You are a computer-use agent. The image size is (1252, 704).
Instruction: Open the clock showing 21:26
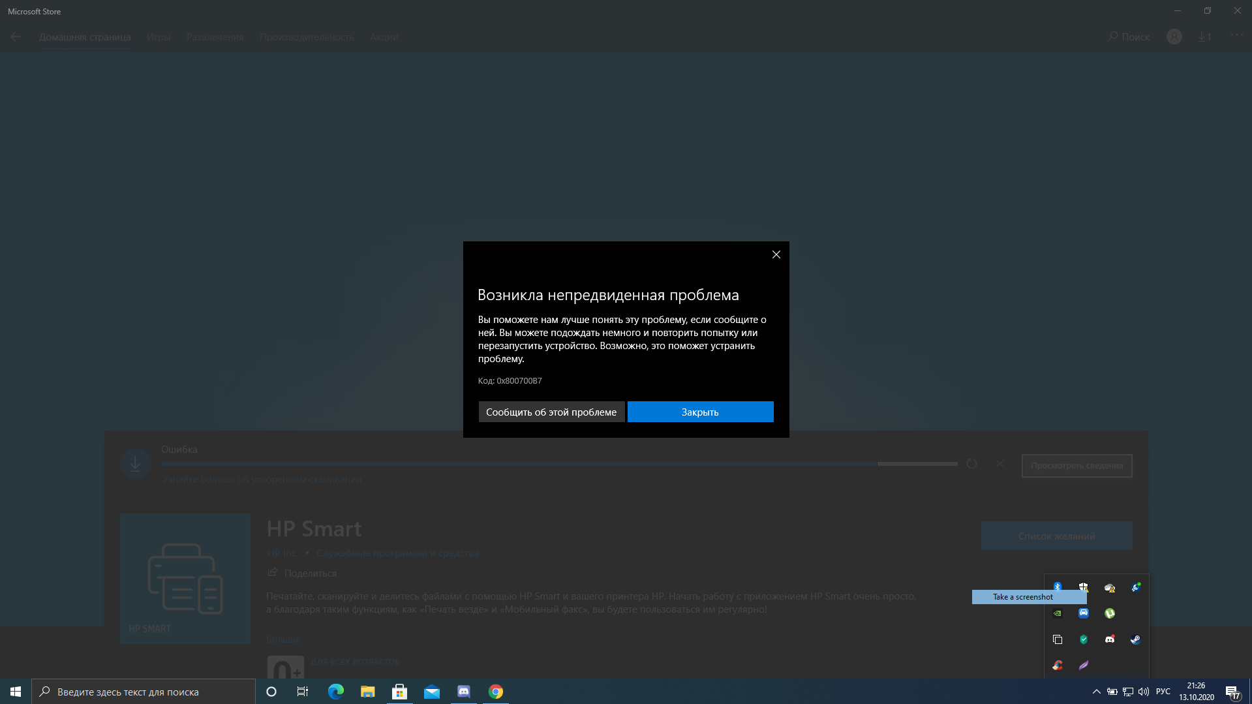1197,692
